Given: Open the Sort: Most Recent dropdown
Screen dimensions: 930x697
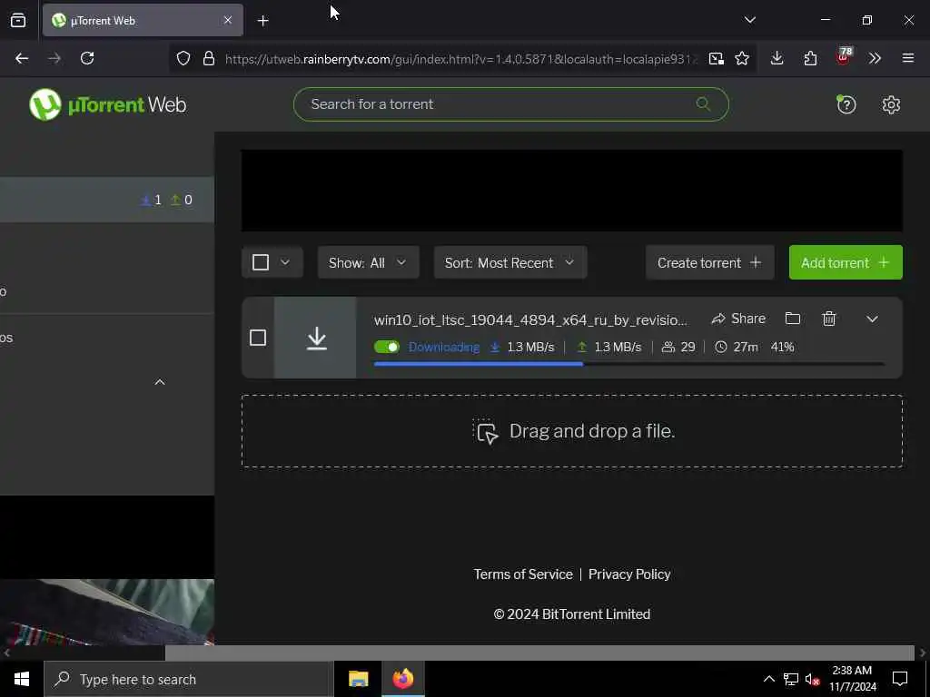Looking at the screenshot, I should [510, 262].
